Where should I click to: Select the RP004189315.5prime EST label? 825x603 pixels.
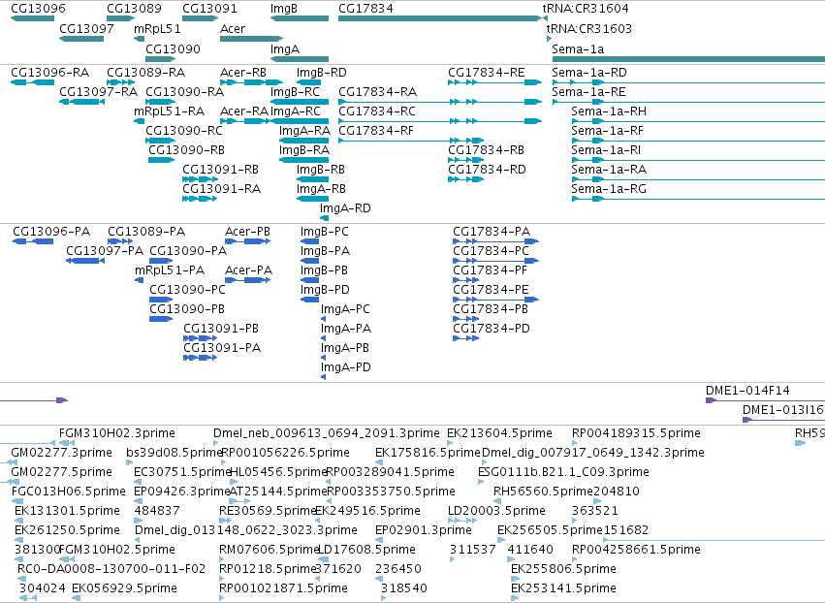click(636, 432)
